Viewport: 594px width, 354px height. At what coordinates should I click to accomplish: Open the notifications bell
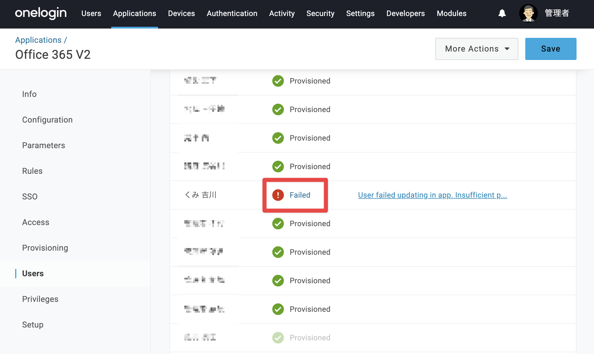[502, 13]
